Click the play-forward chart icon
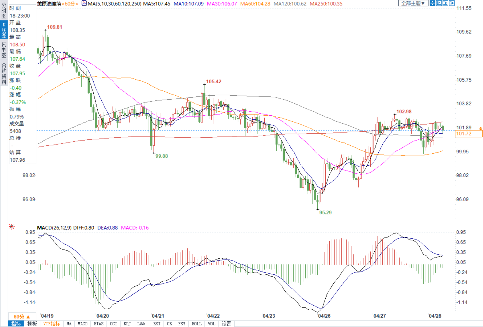Image resolution: width=483 pixels, height=327 pixels. tap(445, 3)
